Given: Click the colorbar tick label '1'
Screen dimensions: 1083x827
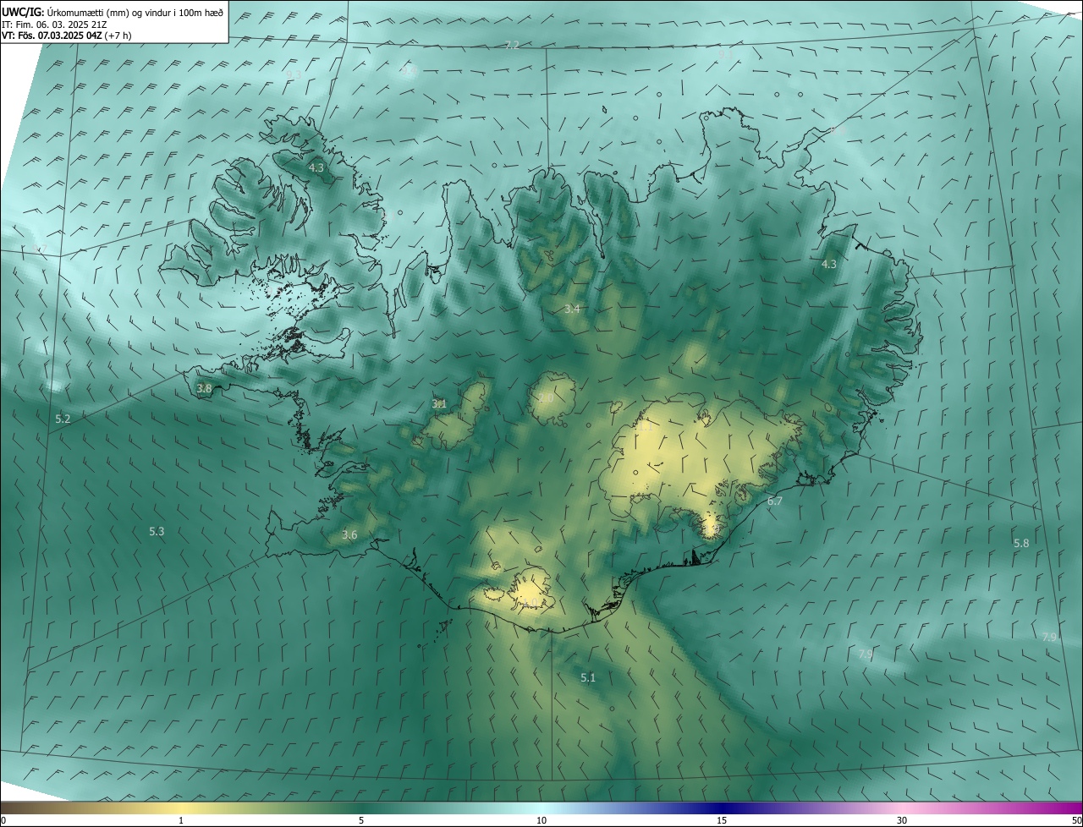Looking at the screenshot, I should click(181, 821).
